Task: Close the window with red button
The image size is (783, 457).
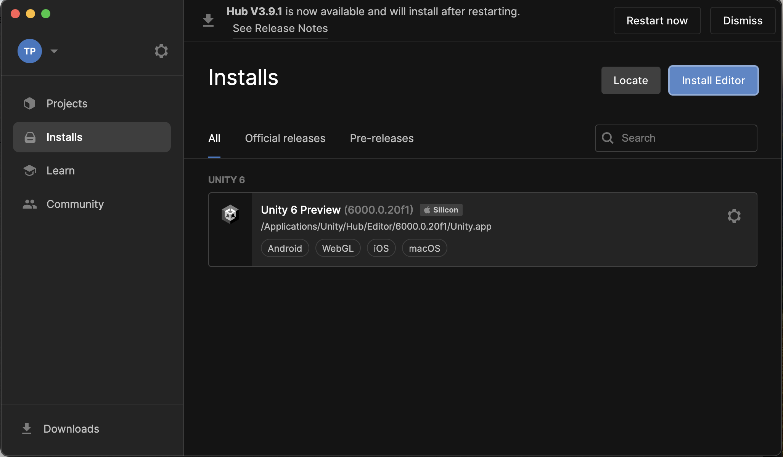Action: [x=15, y=14]
